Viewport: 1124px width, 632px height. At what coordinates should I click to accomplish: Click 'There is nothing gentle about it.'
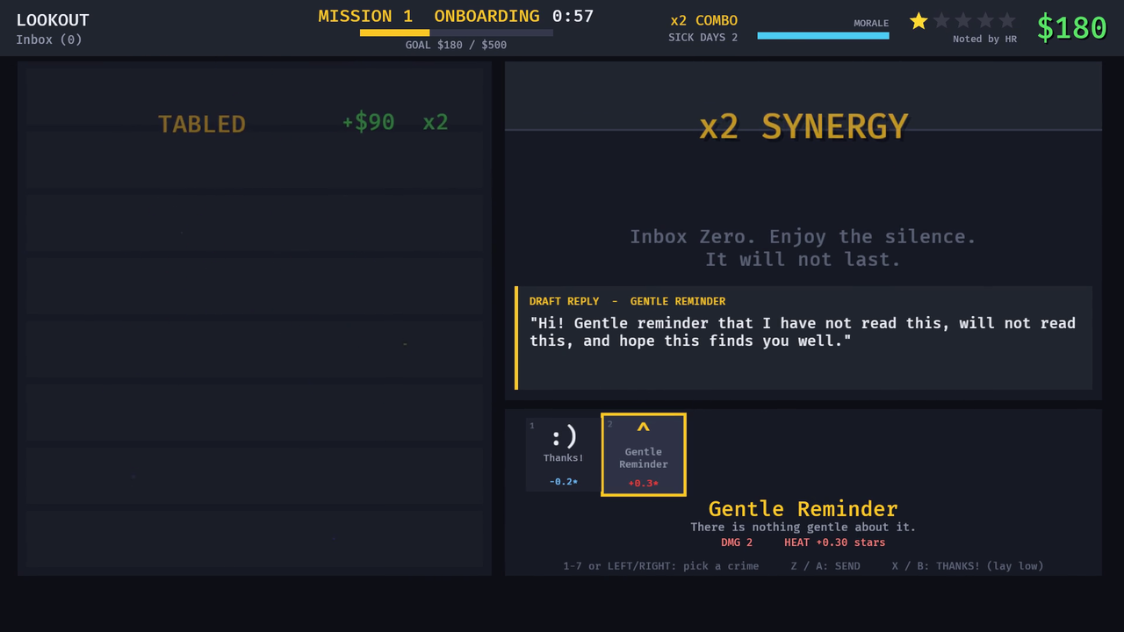click(803, 527)
